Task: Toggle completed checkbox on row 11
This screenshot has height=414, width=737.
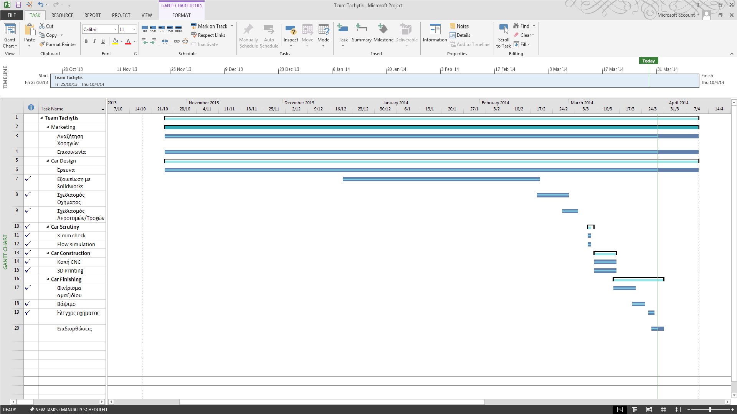Action: click(27, 235)
